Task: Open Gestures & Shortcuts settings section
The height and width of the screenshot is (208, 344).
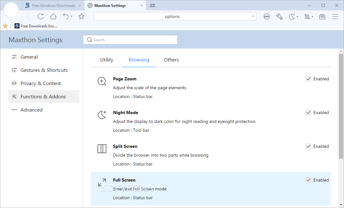Action: [x=44, y=70]
